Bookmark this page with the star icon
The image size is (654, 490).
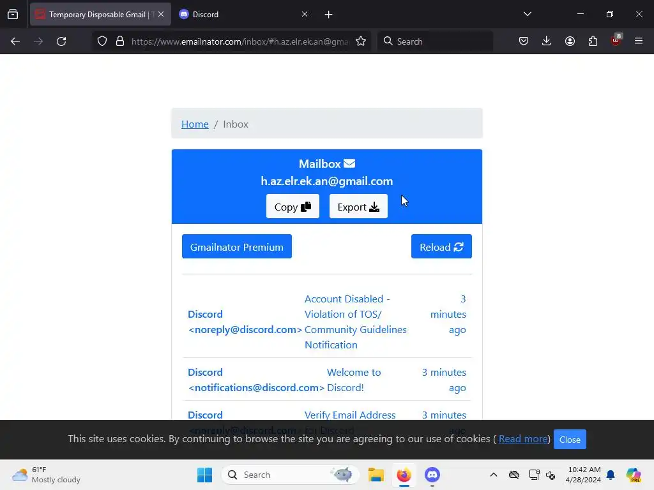pos(361,41)
